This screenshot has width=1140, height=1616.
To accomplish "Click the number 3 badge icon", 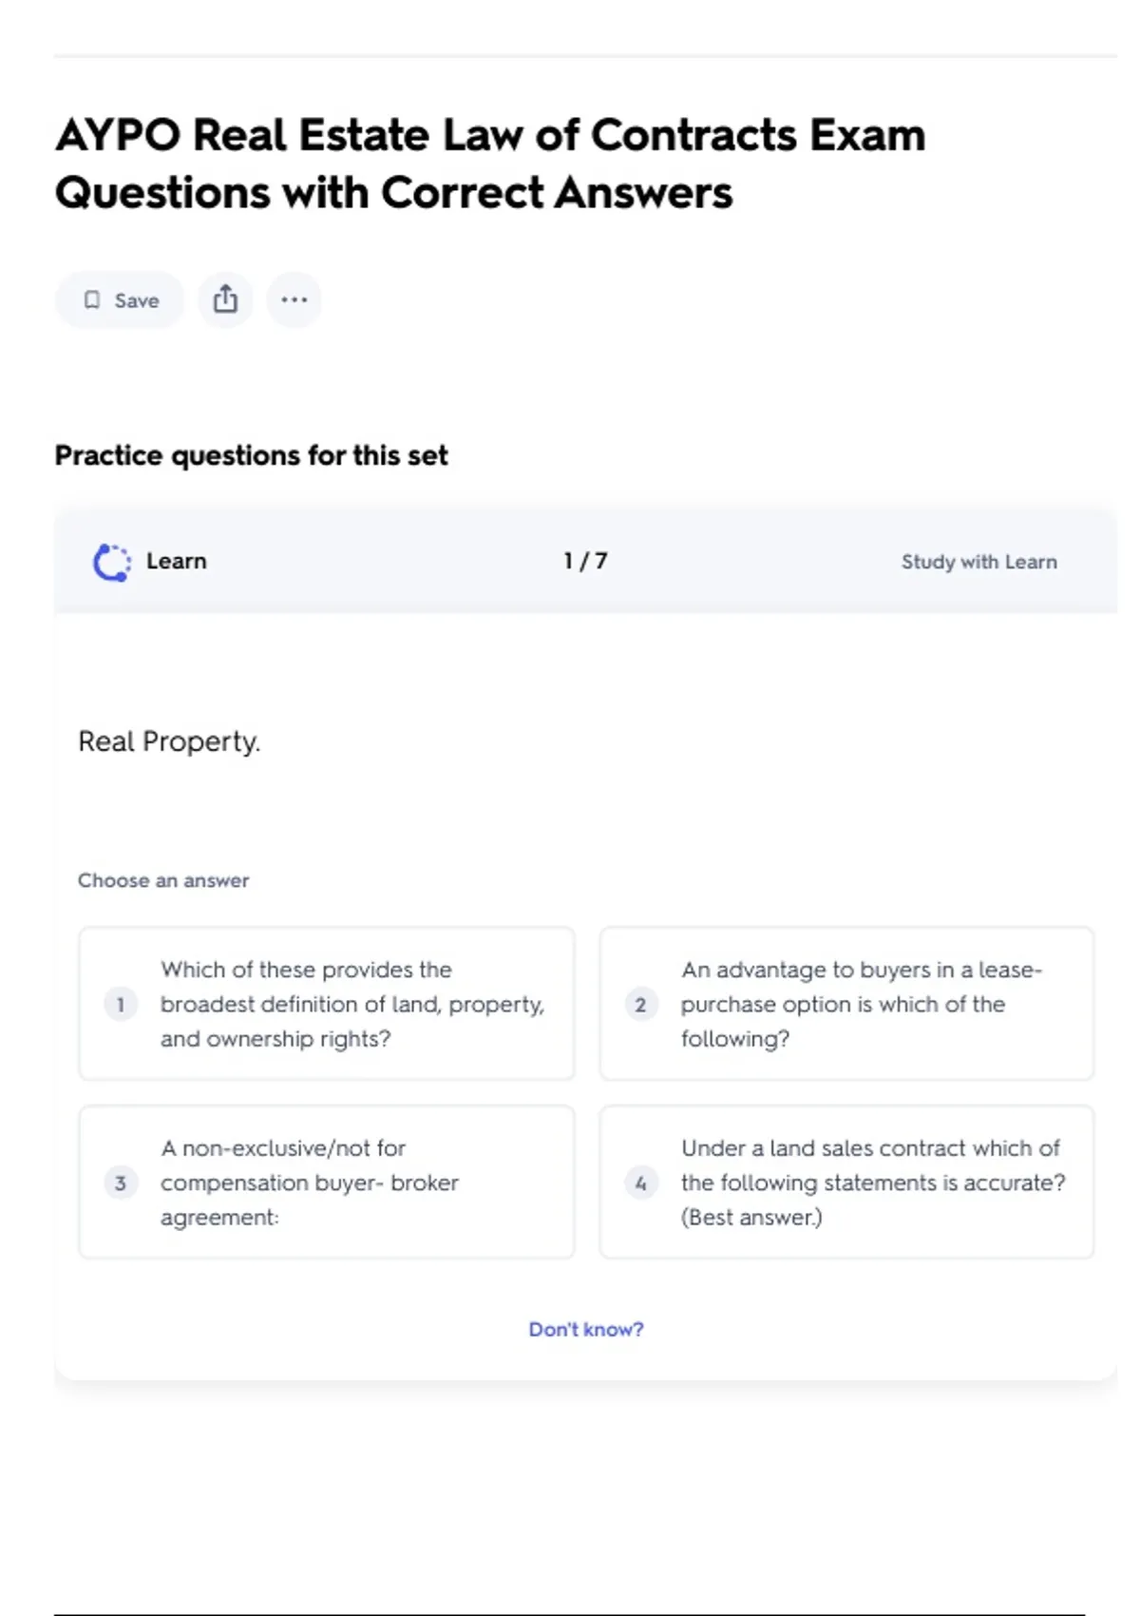I will pos(121,1183).
